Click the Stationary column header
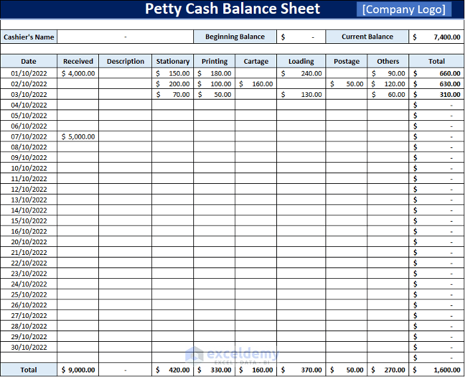This screenshot has height=377, width=465. point(173,62)
